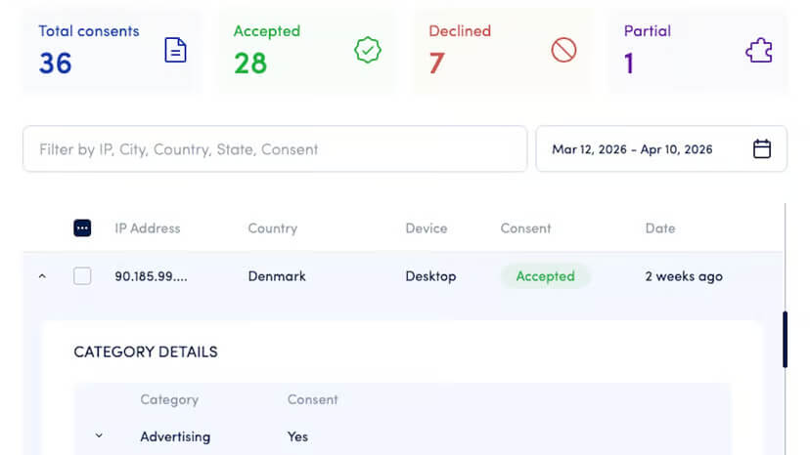This screenshot has width=810, height=455.
Task: Sort by the Country column header
Action: click(272, 228)
